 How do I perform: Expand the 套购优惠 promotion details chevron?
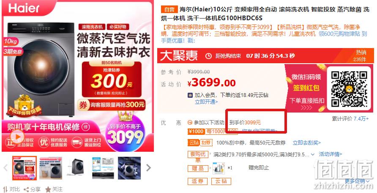click(x=313, y=154)
